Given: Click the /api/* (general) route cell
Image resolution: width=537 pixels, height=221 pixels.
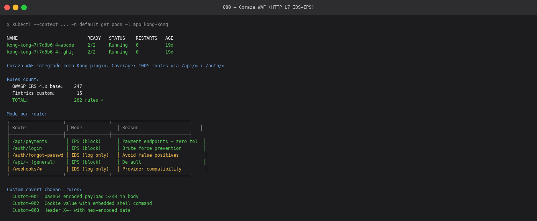Looking at the screenshot, I should [34, 162].
